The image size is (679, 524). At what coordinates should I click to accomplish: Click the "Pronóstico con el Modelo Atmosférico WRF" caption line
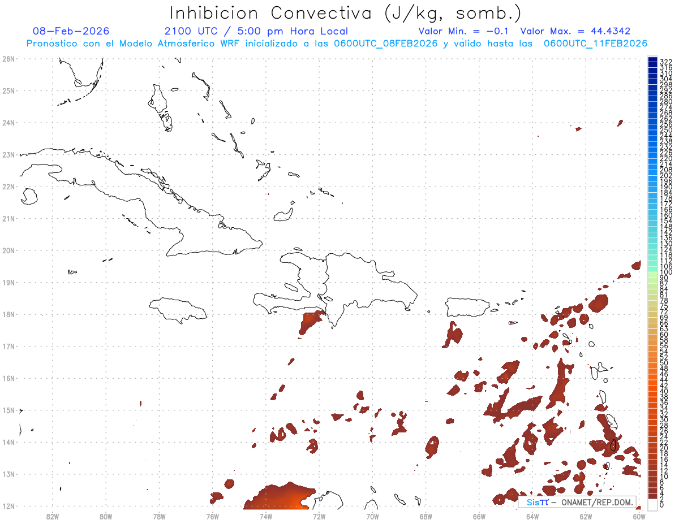tap(337, 44)
